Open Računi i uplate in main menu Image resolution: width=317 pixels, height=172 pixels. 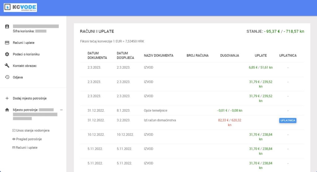click(24, 43)
